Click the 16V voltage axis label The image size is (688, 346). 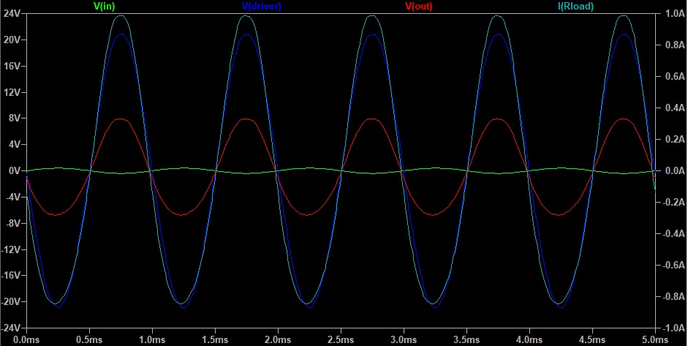pos(12,67)
